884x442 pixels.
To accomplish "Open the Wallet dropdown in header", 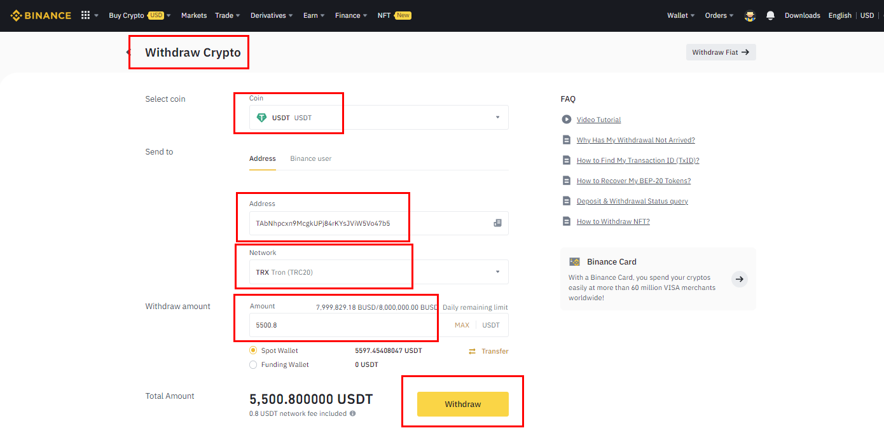I will click(680, 15).
